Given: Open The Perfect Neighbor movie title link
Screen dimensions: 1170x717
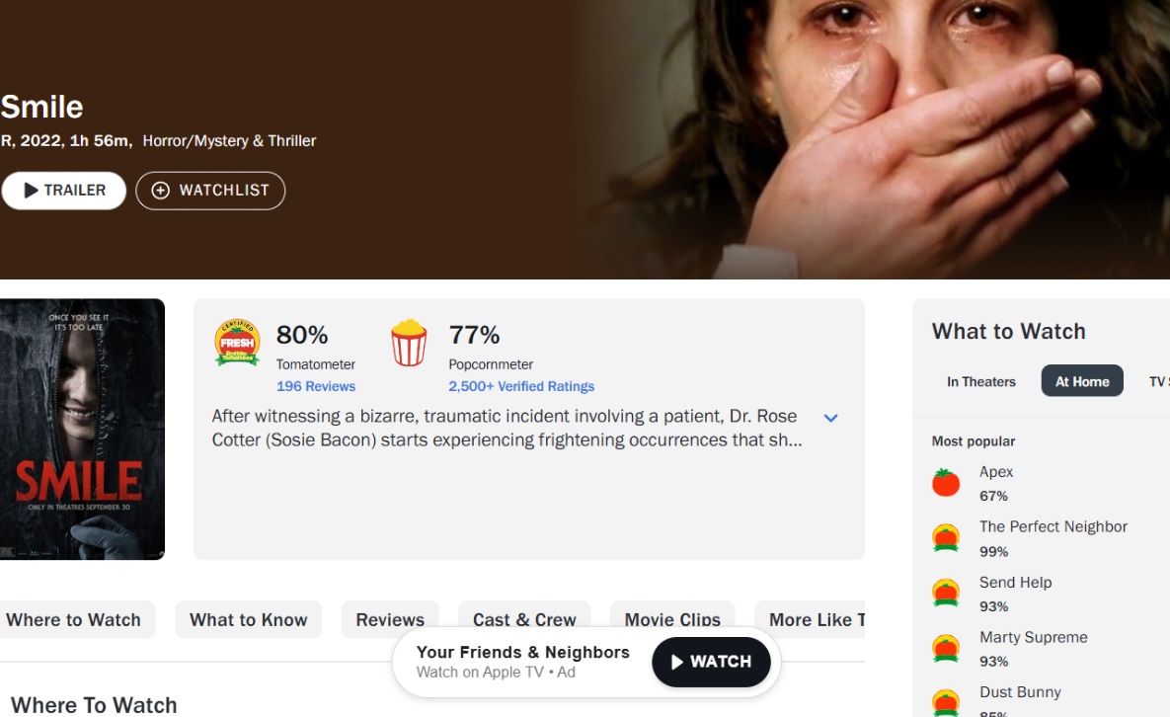Looking at the screenshot, I should click(x=1053, y=526).
